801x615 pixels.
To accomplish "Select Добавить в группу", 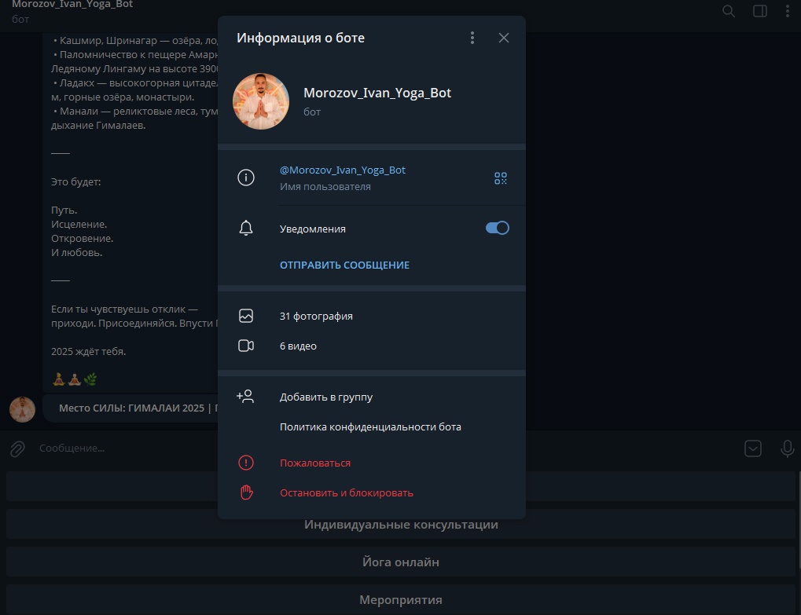I will [326, 397].
